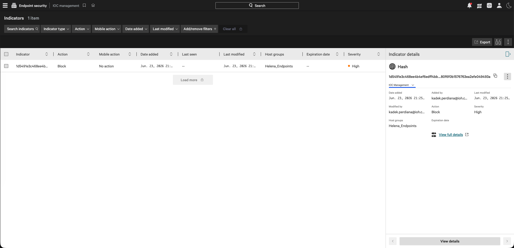Image resolution: width=514 pixels, height=248 pixels.
Task: Select all indicators header checkbox
Action: click(6, 54)
